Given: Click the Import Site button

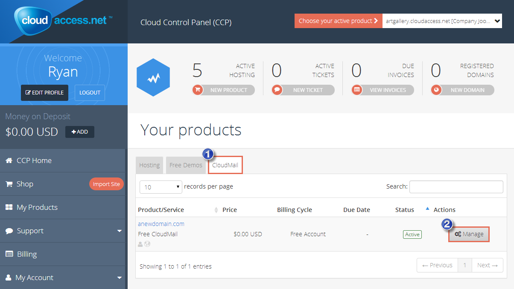Looking at the screenshot, I should coord(107,184).
